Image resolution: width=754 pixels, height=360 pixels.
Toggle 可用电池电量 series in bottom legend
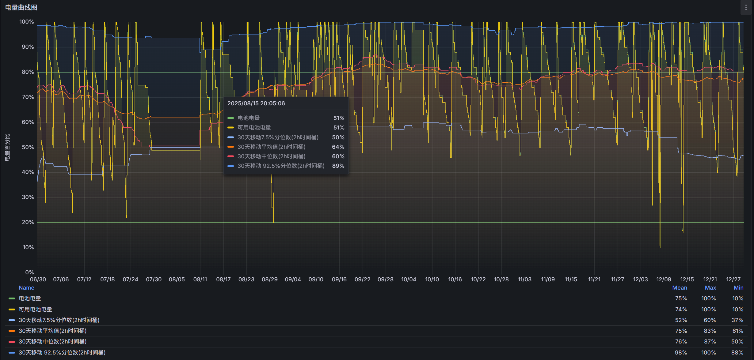35,309
